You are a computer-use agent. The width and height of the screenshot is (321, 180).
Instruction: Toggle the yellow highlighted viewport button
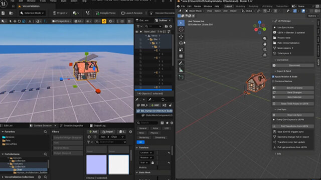click(104, 21)
